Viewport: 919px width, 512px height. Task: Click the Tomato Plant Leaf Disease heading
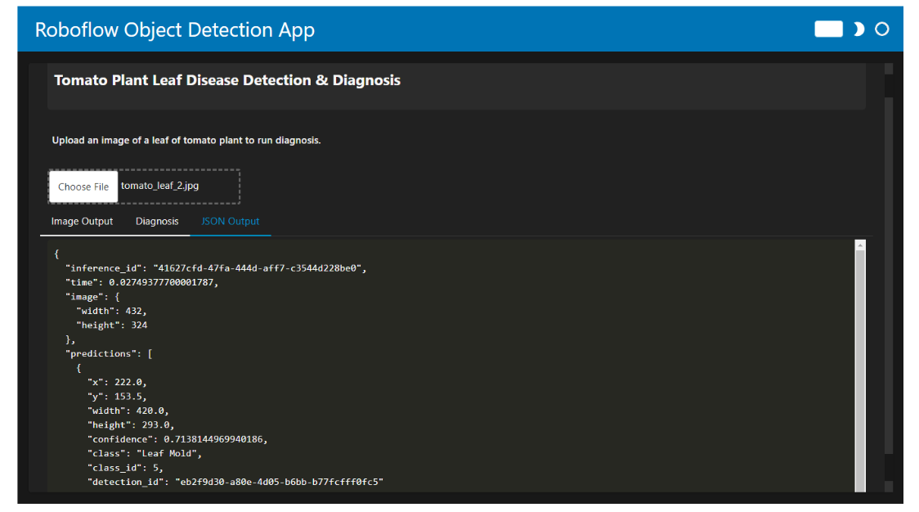227,80
